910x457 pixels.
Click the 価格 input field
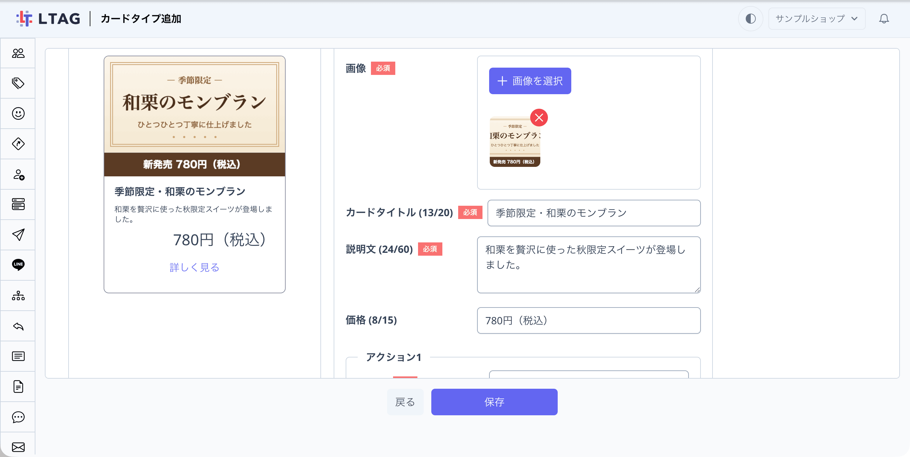[x=589, y=320]
